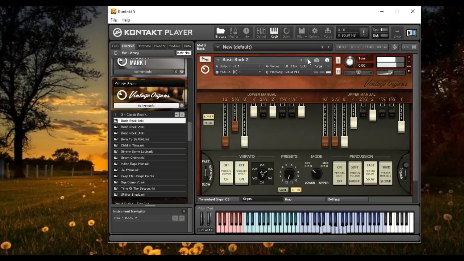Select the PEDAL button
The height and width of the screenshot is (261, 464).
tap(208, 123)
